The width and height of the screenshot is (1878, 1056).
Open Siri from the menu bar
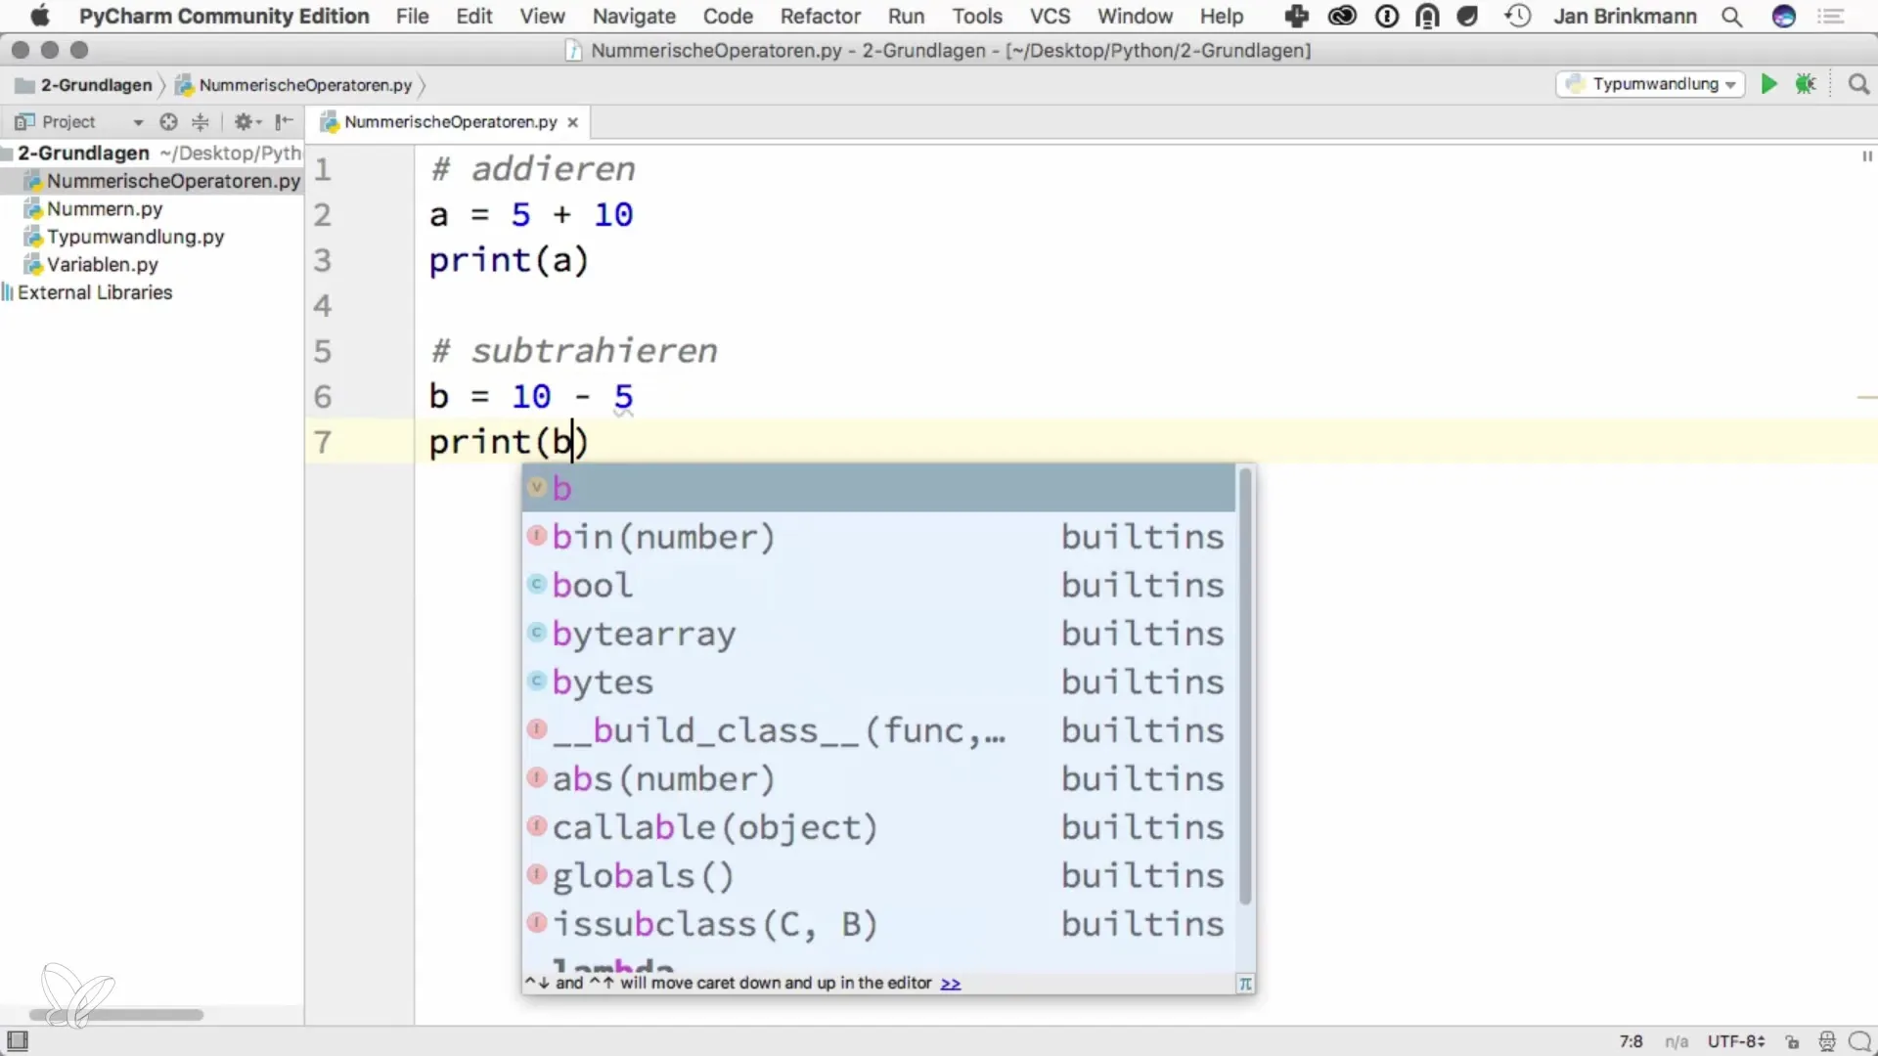click(x=1784, y=16)
